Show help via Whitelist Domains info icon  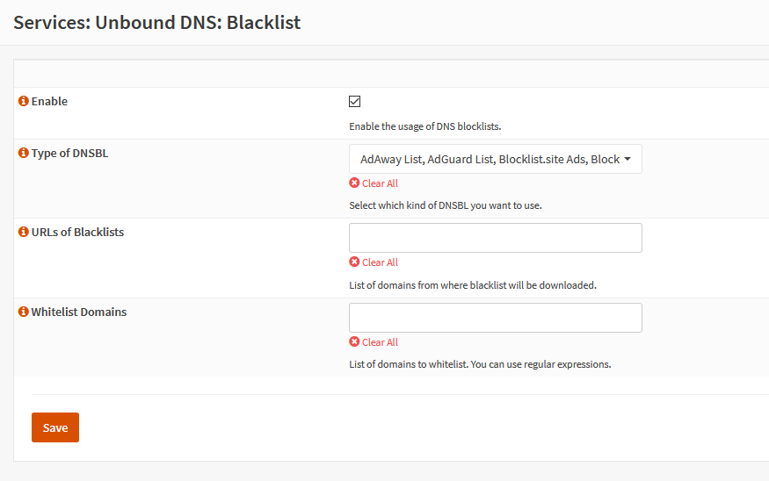(x=24, y=312)
